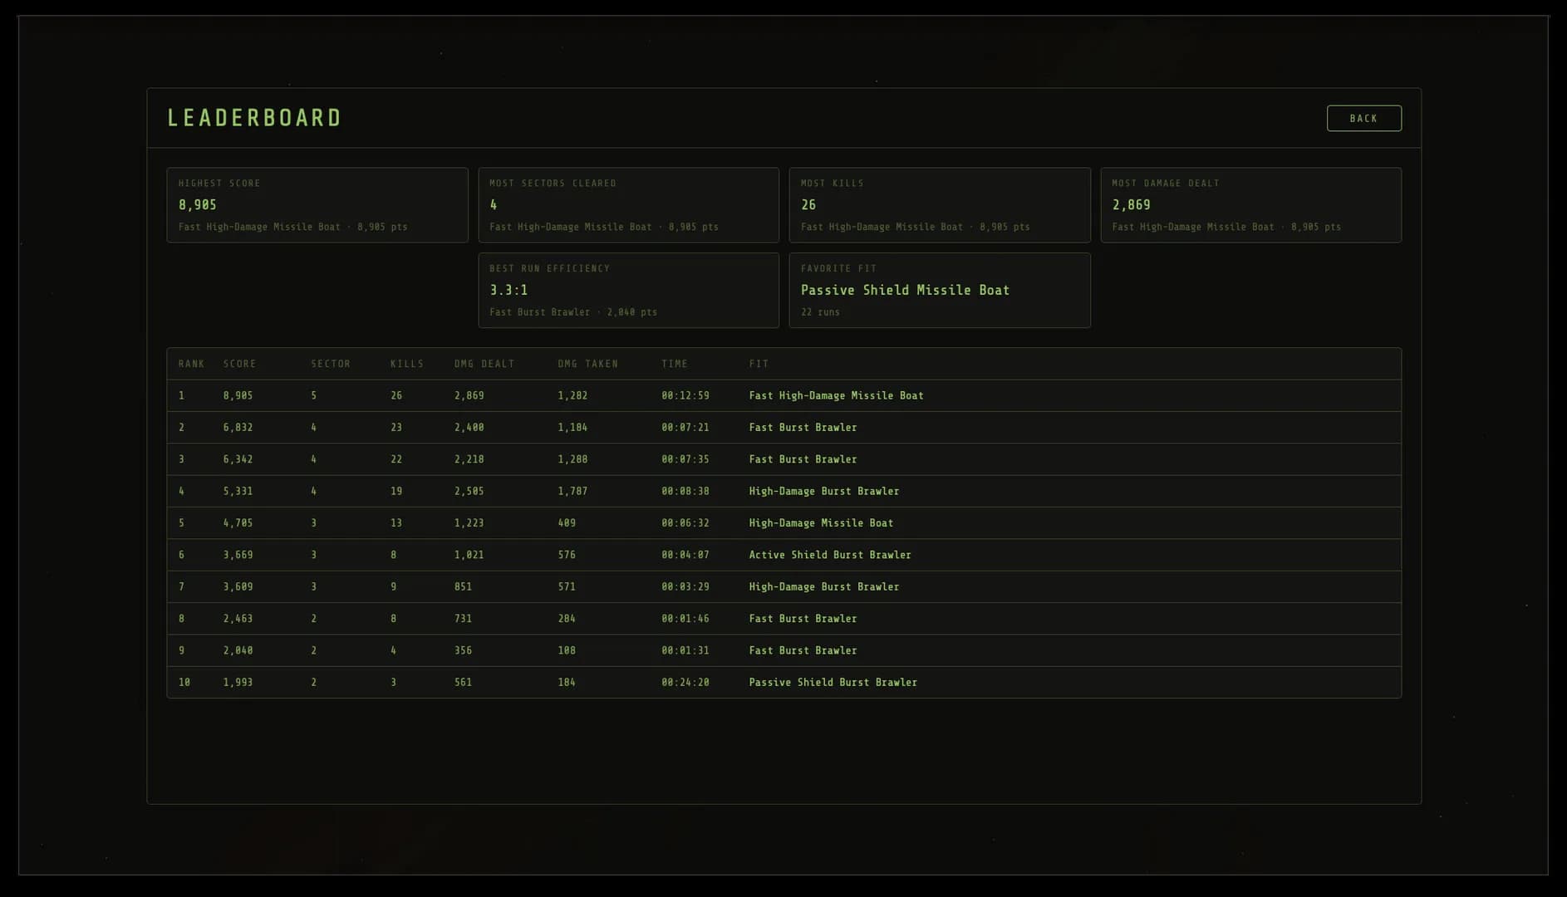
Task: Click damage taken value 1,288
Action: click(572, 459)
